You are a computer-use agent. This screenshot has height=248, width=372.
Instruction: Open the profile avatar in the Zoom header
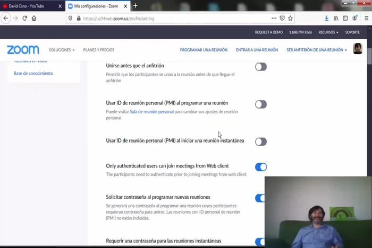tap(358, 49)
